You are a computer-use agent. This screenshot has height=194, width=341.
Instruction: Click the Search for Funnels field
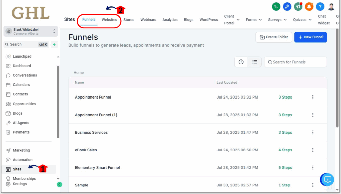pos(296,62)
